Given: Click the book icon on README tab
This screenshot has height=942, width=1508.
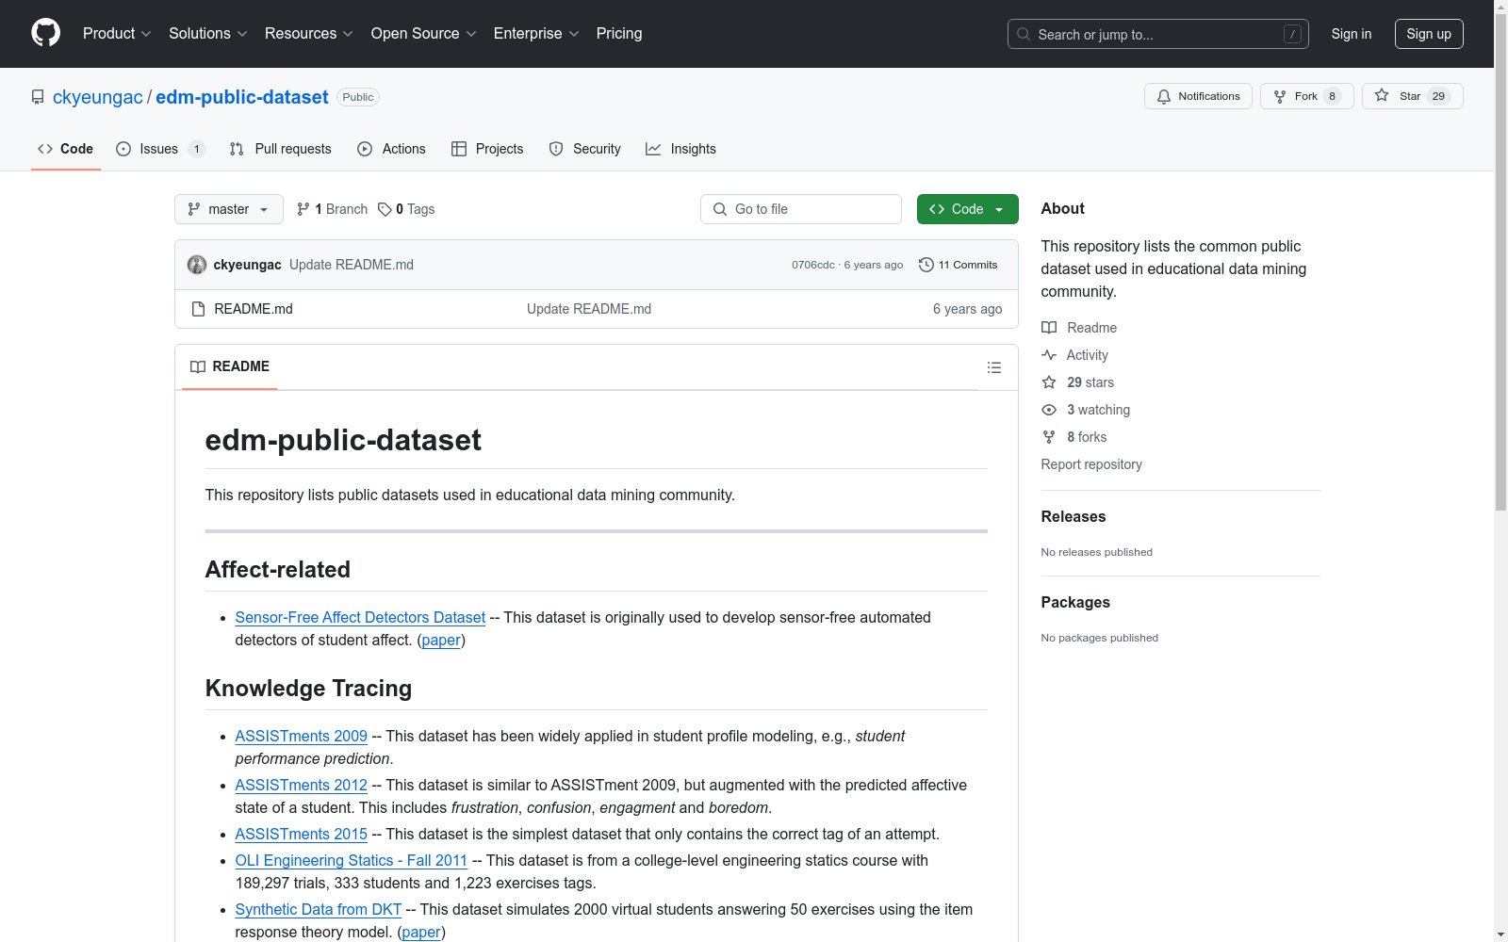Looking at the screenshot, I should [198, 366].
